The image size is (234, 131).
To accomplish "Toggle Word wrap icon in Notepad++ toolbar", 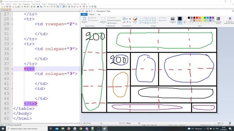I will (58, 7).
